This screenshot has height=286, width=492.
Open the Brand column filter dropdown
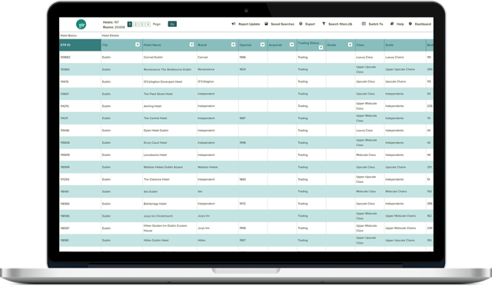click(233, 45)
